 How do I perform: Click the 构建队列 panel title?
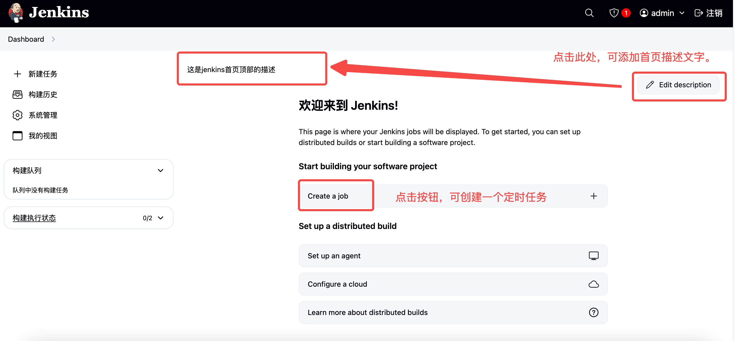click(x=27, y=170)
